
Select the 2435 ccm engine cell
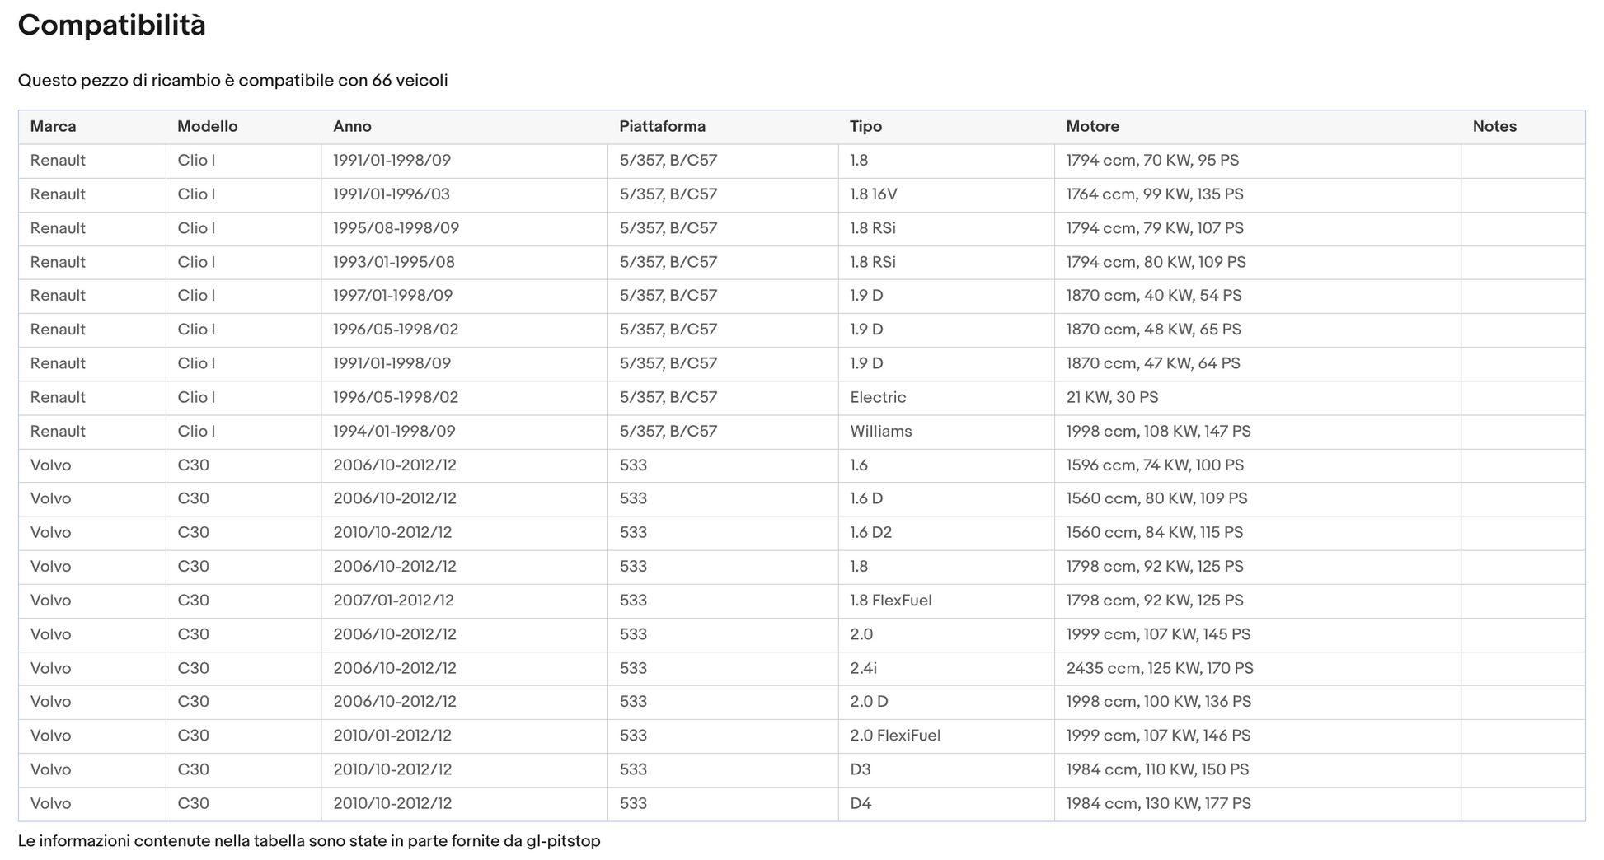1258,669
